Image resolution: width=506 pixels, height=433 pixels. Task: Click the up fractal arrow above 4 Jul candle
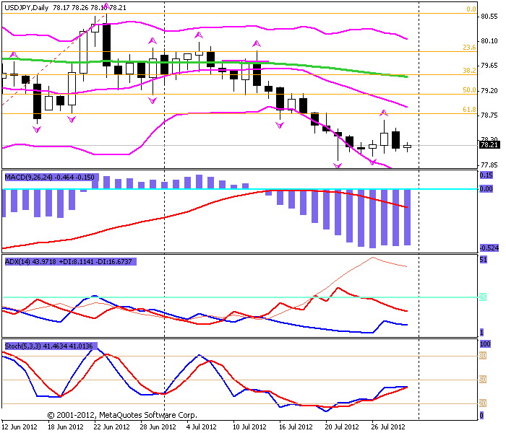pyautogui.click(x=199, y=35)
